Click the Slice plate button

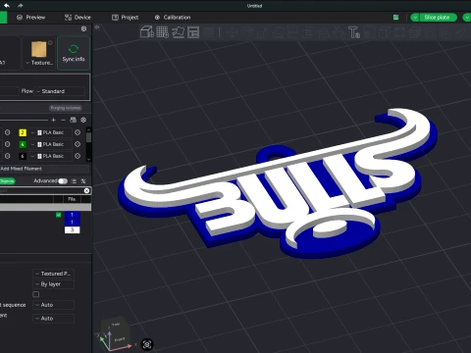coord(438,18)
